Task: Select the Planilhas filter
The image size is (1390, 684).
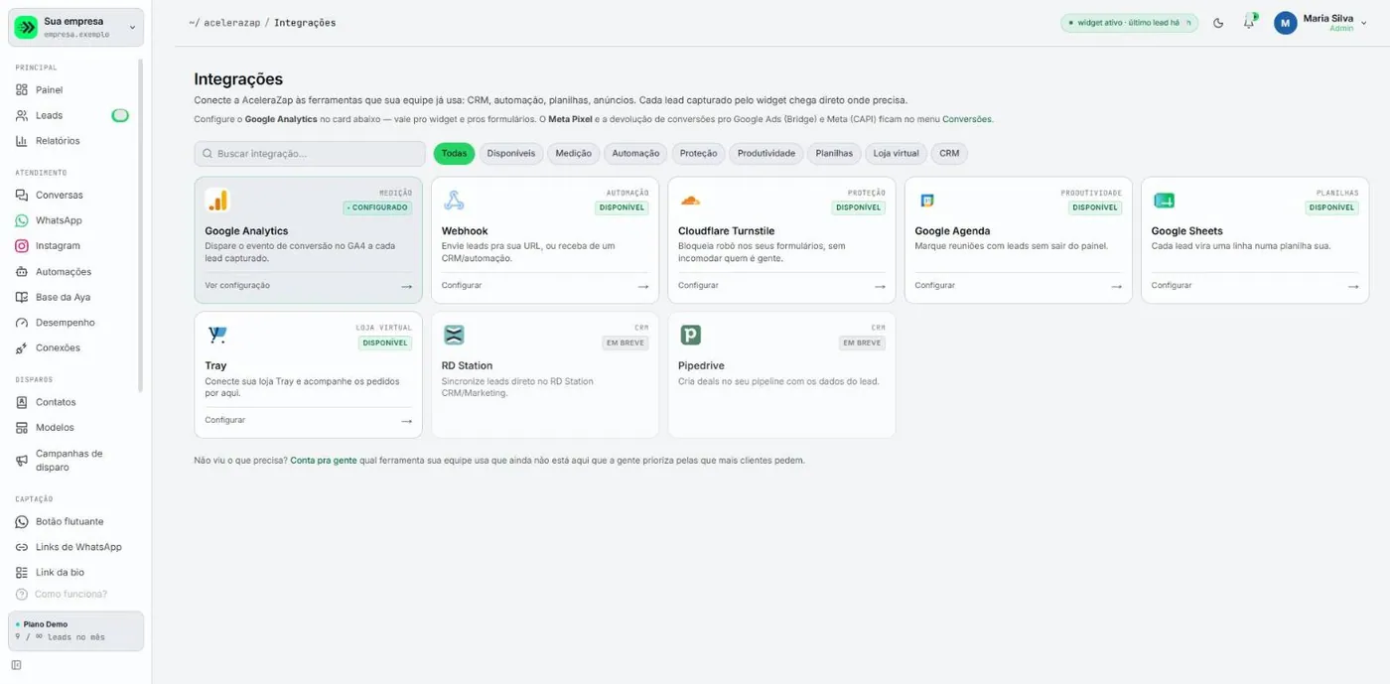Action: coord(834,154)
